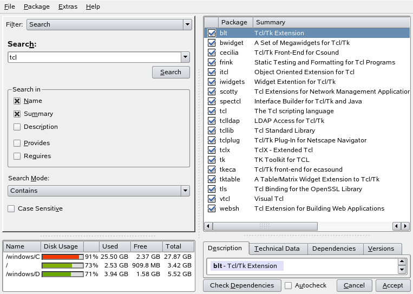Click description panel scroll down arrow

tap(402, 270)
